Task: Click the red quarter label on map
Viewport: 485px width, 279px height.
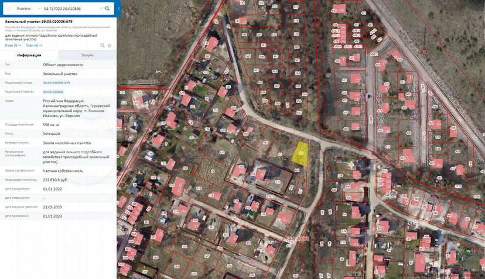Action: pyautogui.click(x=298, y=239)
